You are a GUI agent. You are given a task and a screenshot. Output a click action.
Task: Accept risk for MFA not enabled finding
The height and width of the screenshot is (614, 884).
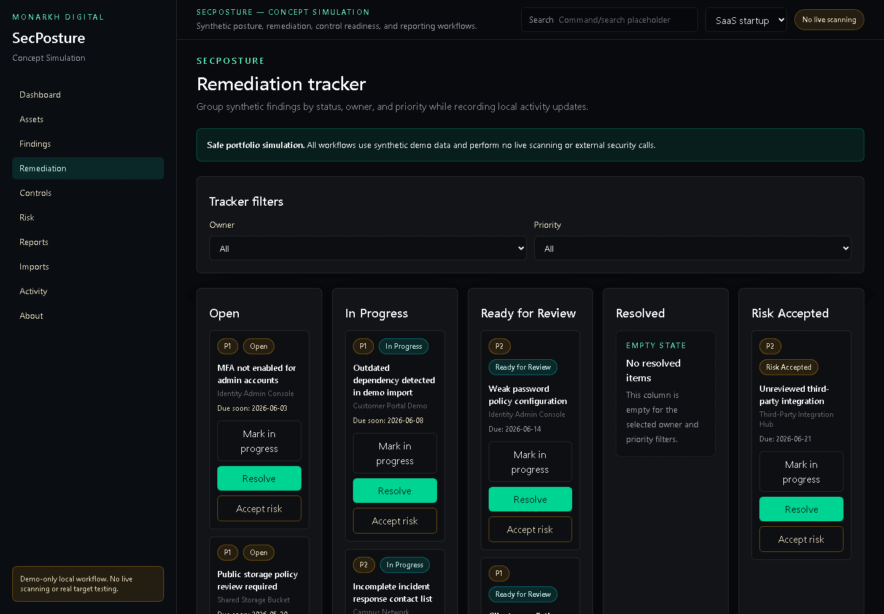[259, 508]
